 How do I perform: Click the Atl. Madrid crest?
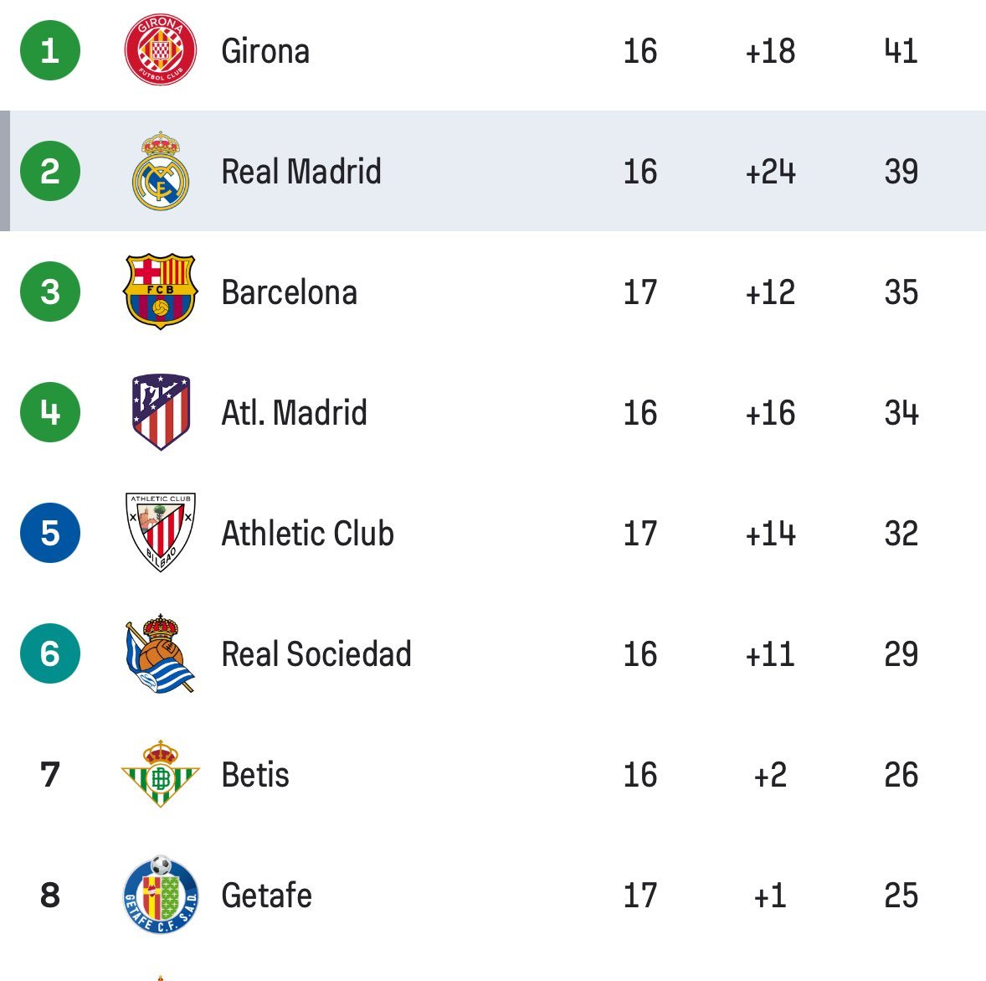pos(161,412)
